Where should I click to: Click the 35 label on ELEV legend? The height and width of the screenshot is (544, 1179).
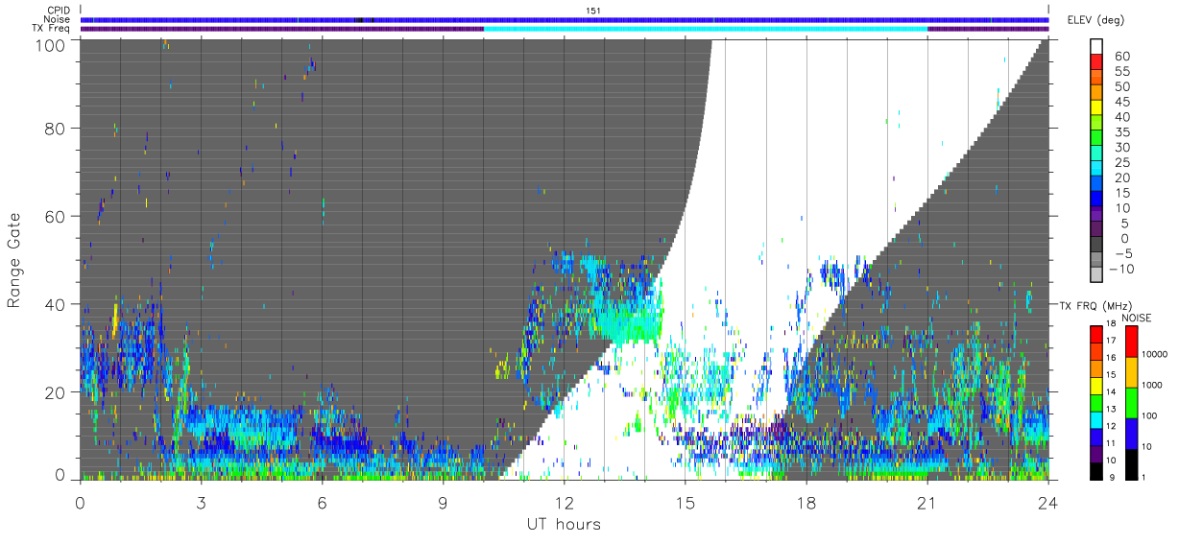1121,131
